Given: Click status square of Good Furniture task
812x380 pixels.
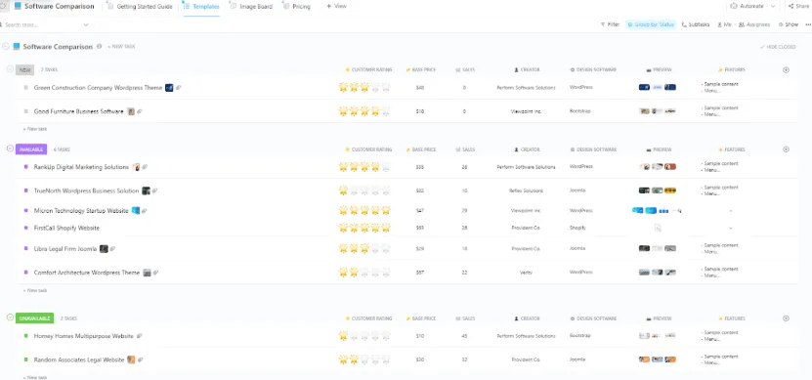Looking at the screenshot, I should [x=25, y=110].
